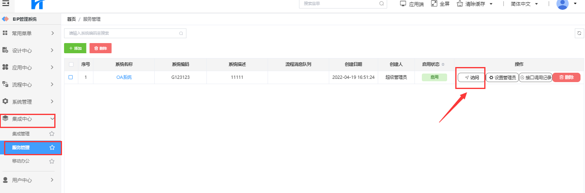585x193 pixels.
Task: Favorite 移动办公 with its star icon
Action: click(52, 161)
